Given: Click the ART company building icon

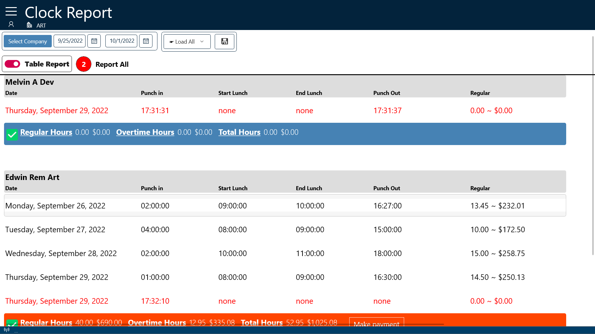Looking at the screenshot, I should pyautogui.click(x=29, y=25).
